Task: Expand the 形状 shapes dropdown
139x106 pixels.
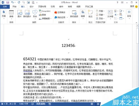Action: tap(35, 19)
